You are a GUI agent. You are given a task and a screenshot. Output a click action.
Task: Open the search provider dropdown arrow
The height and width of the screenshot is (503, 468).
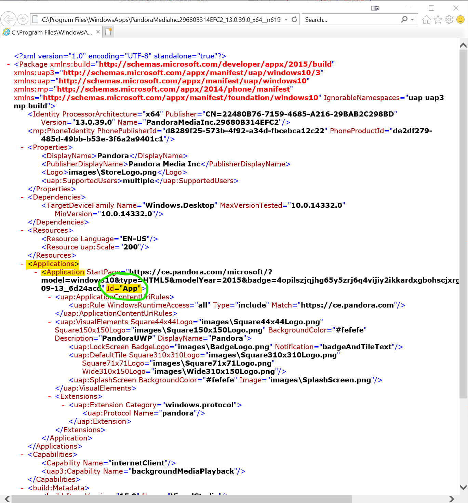pyautogui.click(x=412, y=19)
